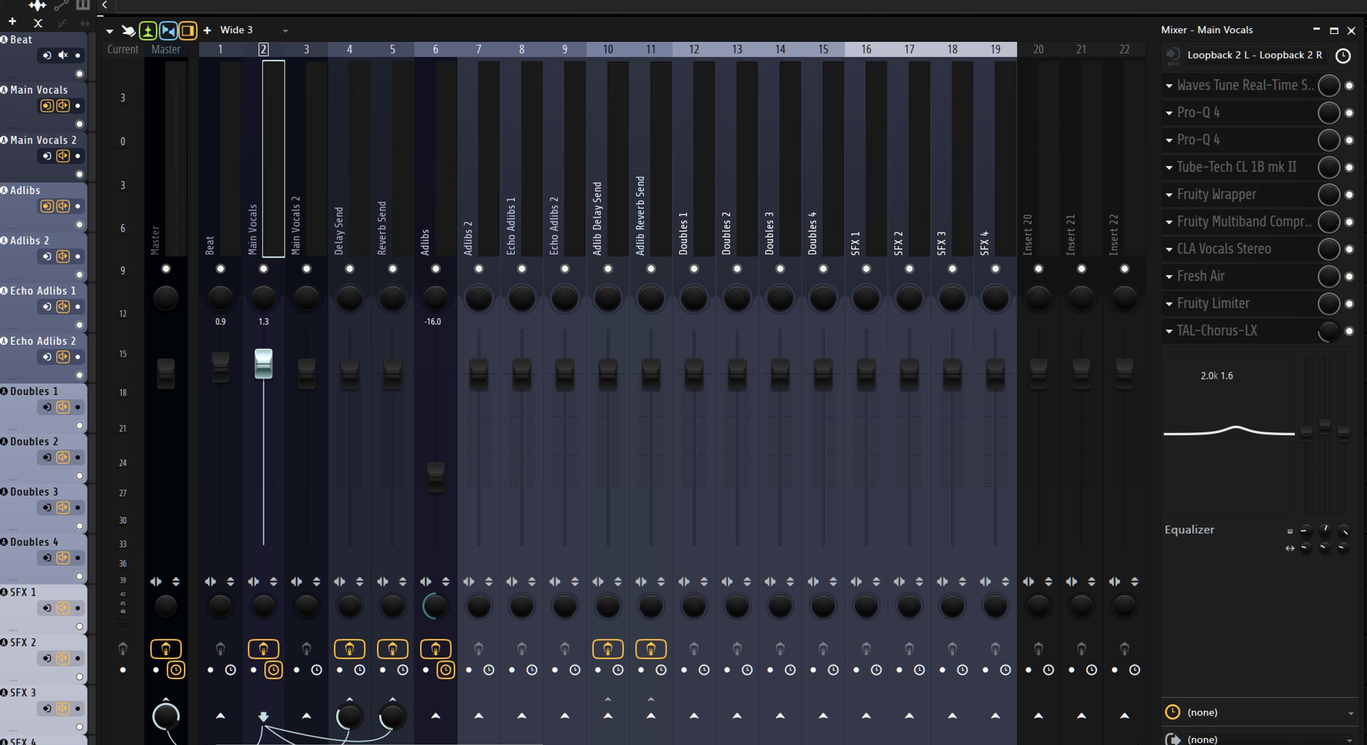
Task: Click the routing down-arrow under Main Vocals track
Action: [x=263, y=716]
